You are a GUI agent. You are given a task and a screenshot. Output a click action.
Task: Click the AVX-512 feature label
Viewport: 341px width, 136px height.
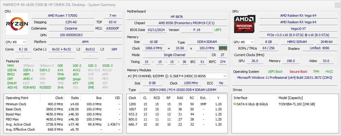click(x=94, y=70)
